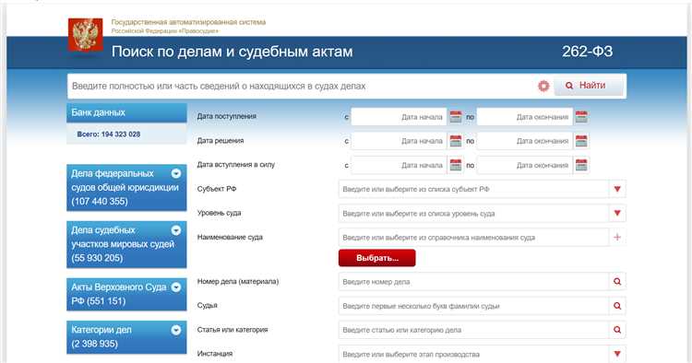The image size is (692, 363).
Task: Open the calendar for Дата поступления start date
Action: (456, 117)
